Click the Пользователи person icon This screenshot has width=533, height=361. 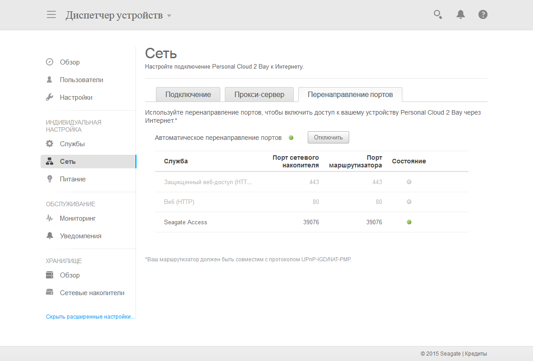(50, 79)
